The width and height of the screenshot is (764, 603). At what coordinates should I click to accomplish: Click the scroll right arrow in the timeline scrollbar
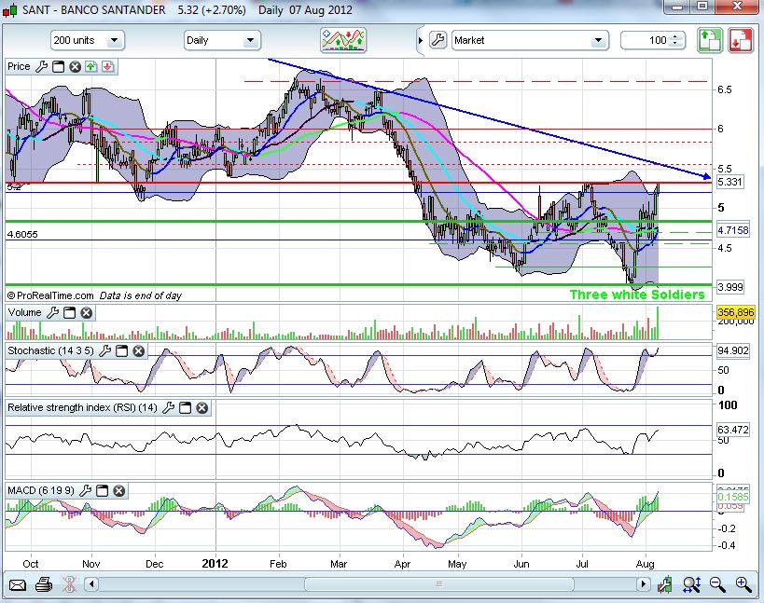[643, 584]
